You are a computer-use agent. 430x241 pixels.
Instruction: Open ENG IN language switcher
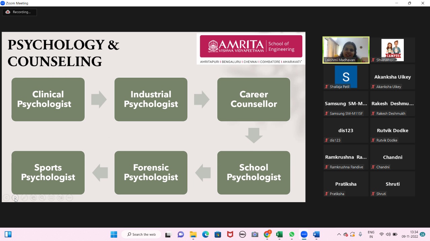(x=371, y=234)
